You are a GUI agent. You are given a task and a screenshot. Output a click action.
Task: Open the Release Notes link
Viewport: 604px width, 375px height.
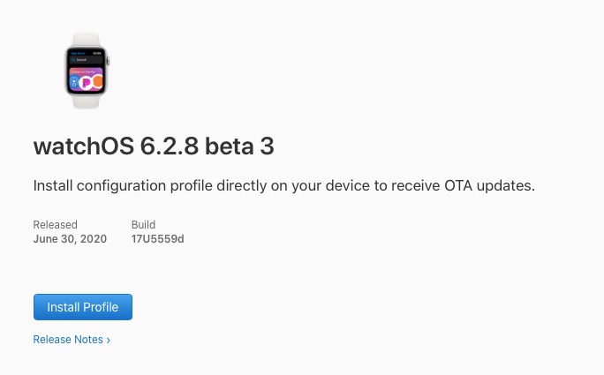68,340
